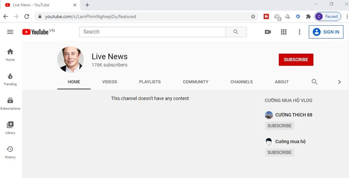Image resolution: width=349 pixels, height=178 pixels.
Task: Open the hamburger guide menu
Action: pyautogui.click(x=10, y=32)
